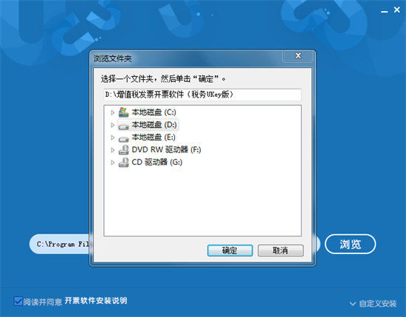
Task: Click the local disk D: drive icon
Action: [123, 126]
